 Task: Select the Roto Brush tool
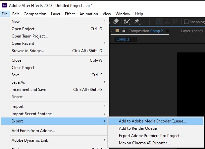pyautogui.click(x=127, y=21)
